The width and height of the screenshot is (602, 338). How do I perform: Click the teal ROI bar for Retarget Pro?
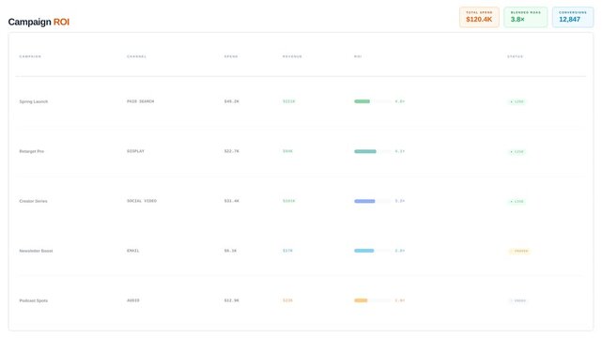[x=365, y=151]
